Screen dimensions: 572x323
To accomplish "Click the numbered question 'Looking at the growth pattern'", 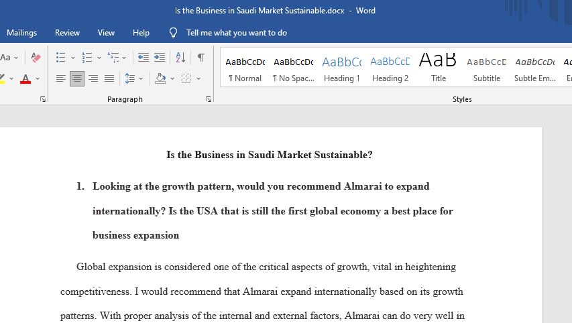I will [x=266, y=210].
